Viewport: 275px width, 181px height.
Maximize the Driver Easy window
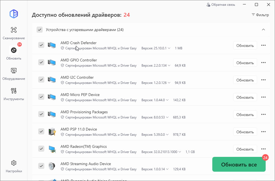pos(256,5)
